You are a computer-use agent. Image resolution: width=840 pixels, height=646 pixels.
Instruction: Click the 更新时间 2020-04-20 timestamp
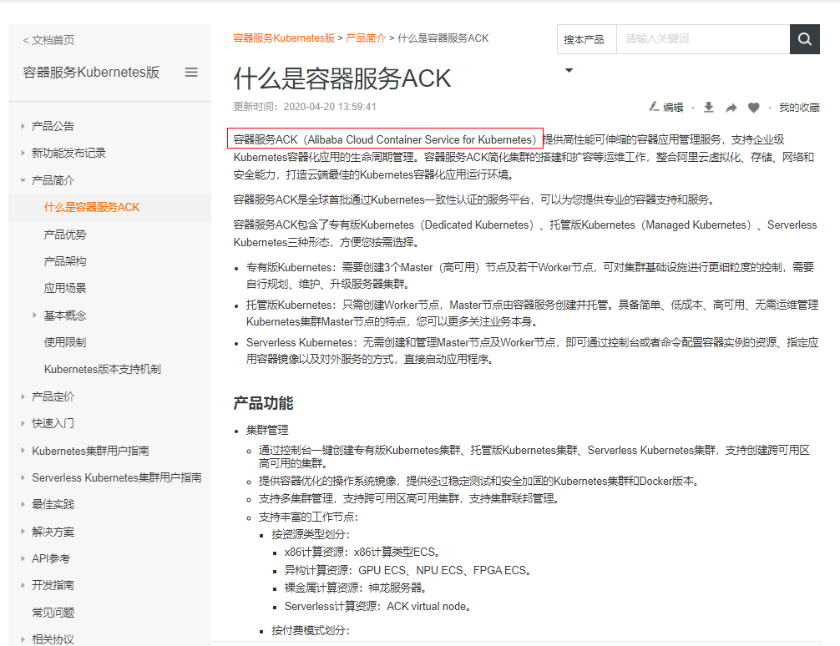(x=304, y=107)
